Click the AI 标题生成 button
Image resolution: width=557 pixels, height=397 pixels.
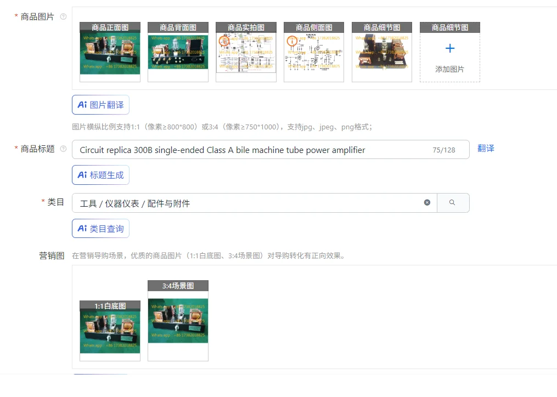(x=100, y=175)
